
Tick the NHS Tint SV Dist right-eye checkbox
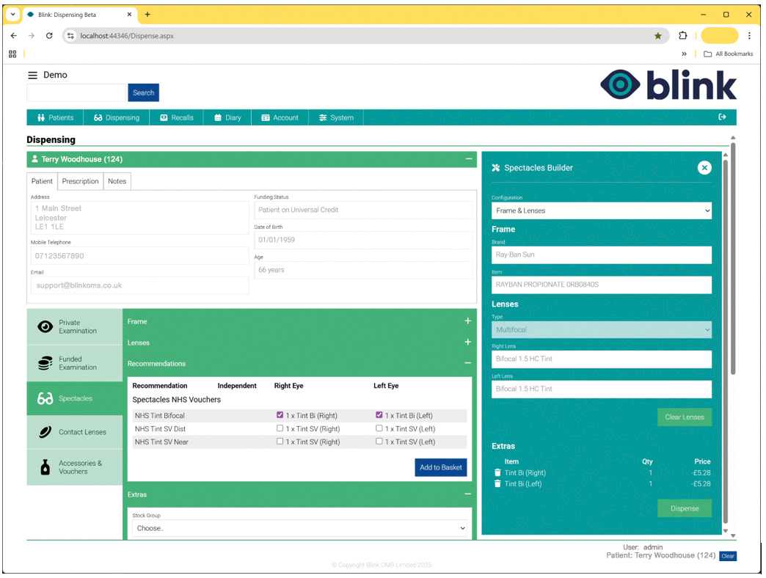[x=280, y=428]
